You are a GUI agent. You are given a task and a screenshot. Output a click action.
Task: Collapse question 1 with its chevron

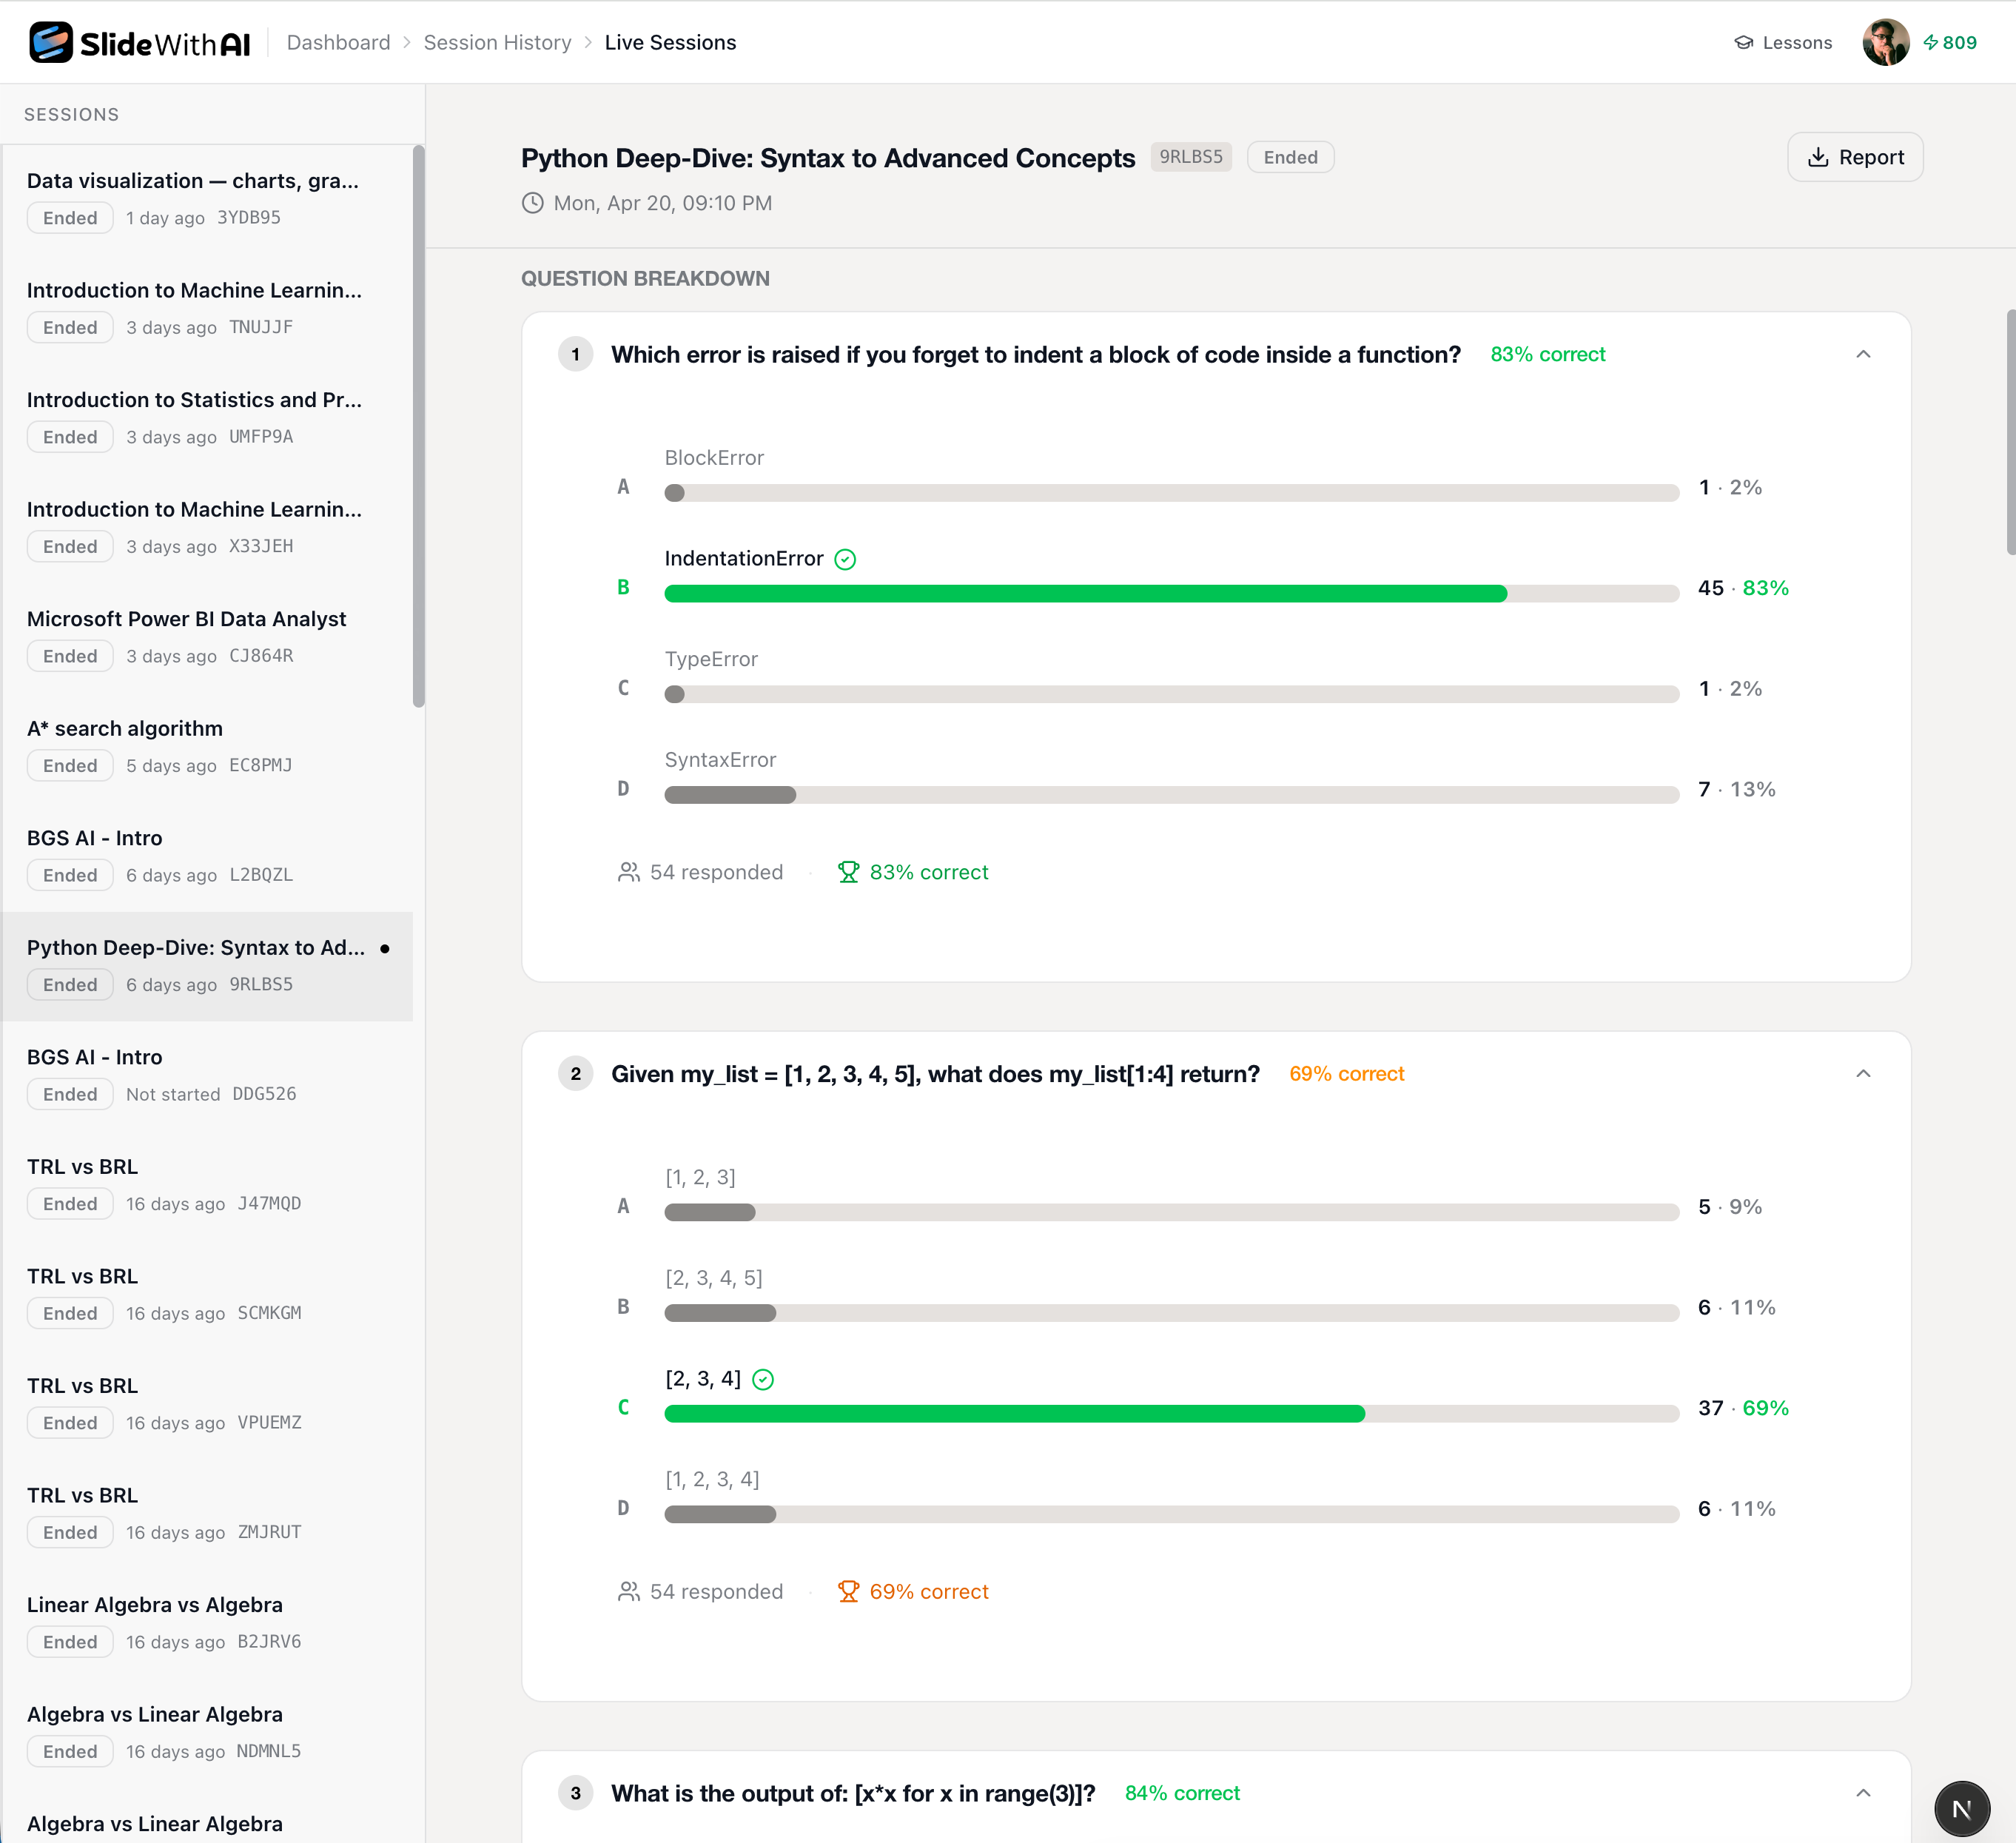click(x=1863, y=354)
